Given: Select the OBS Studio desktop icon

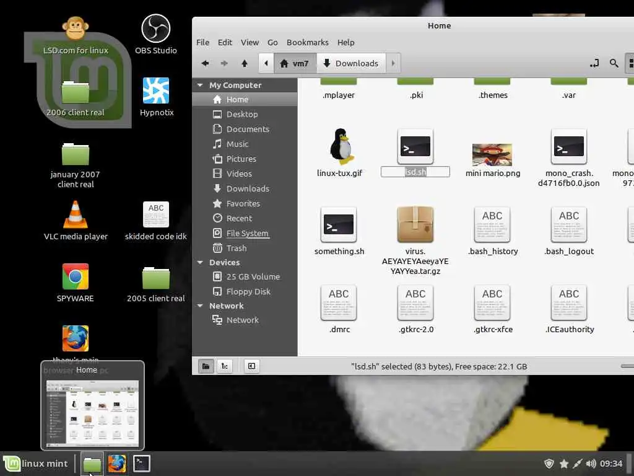Looking at the screenshot, I should 155,28.
